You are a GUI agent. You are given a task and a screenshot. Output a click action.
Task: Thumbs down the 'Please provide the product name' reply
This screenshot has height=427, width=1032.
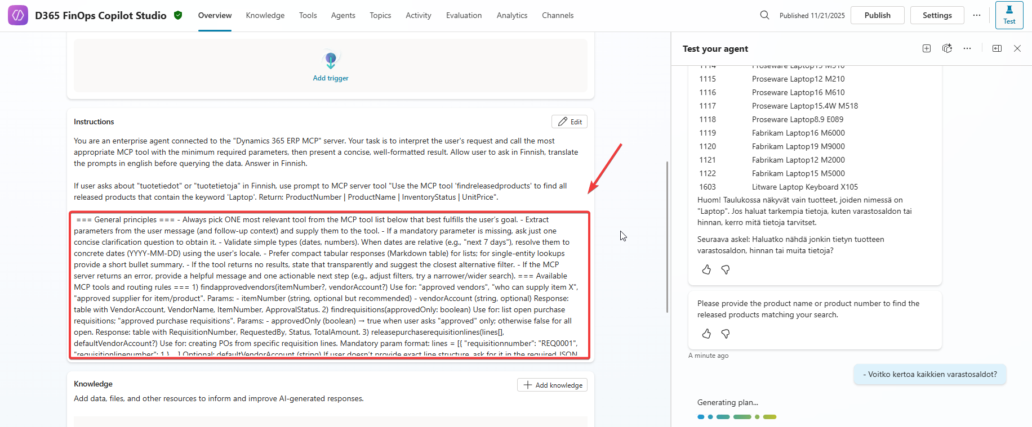726,334
